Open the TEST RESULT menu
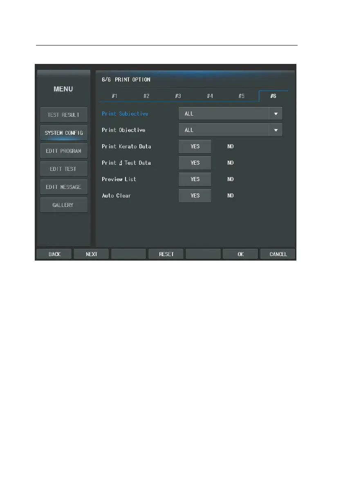 coord(64,115)
